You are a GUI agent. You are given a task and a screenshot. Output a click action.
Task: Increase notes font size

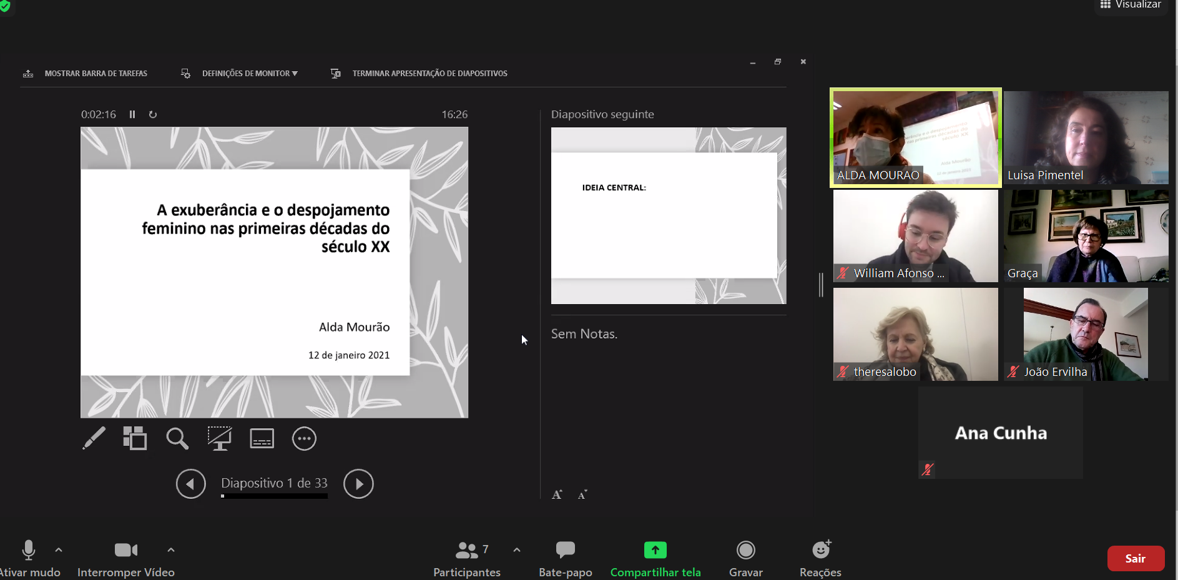557,494
